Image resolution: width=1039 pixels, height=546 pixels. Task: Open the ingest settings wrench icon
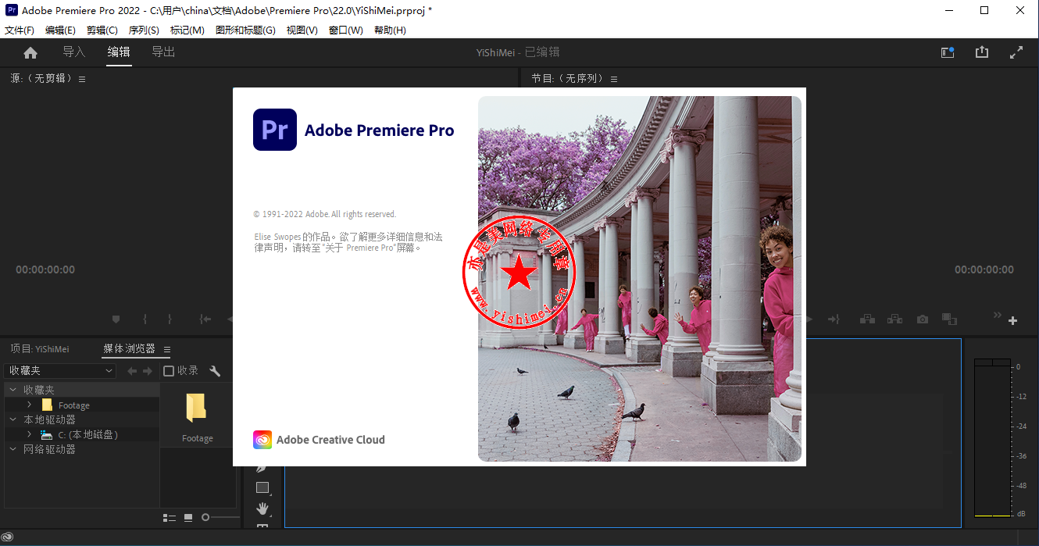(216, 371)
